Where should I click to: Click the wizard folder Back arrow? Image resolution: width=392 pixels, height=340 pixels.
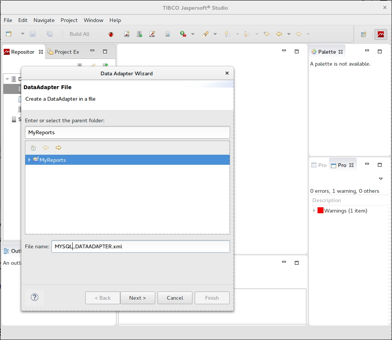tap(46, 148)
